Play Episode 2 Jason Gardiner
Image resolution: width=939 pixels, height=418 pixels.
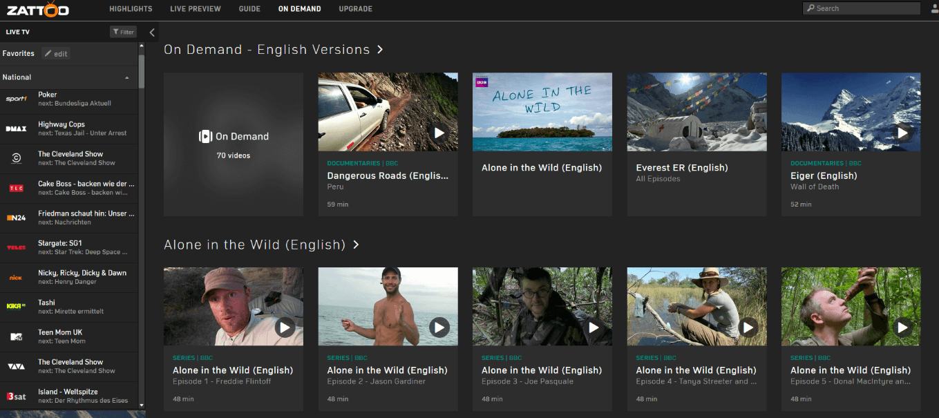pos(439,327)
